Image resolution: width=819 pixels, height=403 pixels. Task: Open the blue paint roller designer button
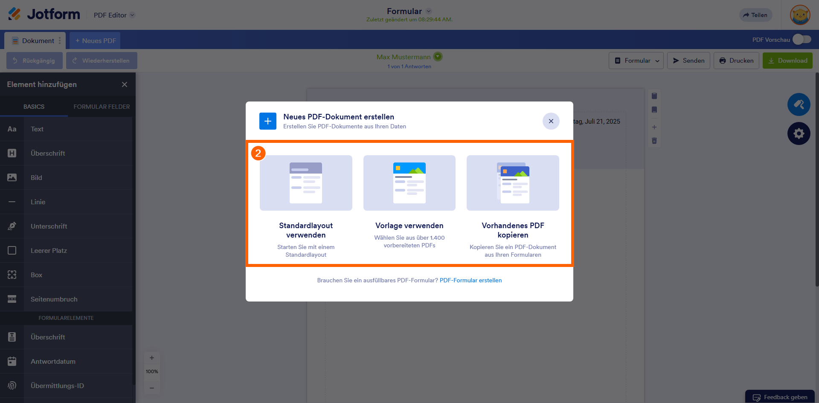coord(799,104)
